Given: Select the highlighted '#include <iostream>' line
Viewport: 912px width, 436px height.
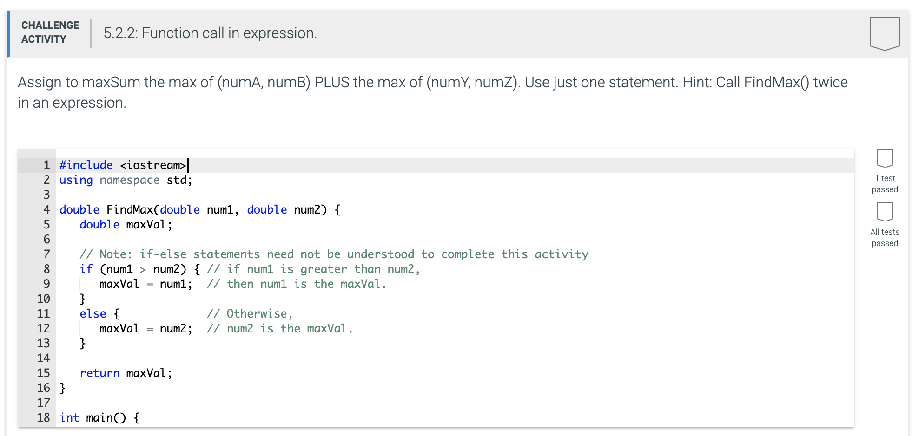Looking at the screenshot, I should pos(123,164).
